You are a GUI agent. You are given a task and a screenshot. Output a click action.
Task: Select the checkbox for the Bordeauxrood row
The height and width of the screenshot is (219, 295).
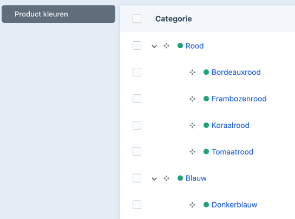[x=137, y=72]
